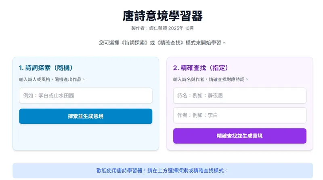
Task: Click empty space in the blue explore card
Action: (86, 138)
